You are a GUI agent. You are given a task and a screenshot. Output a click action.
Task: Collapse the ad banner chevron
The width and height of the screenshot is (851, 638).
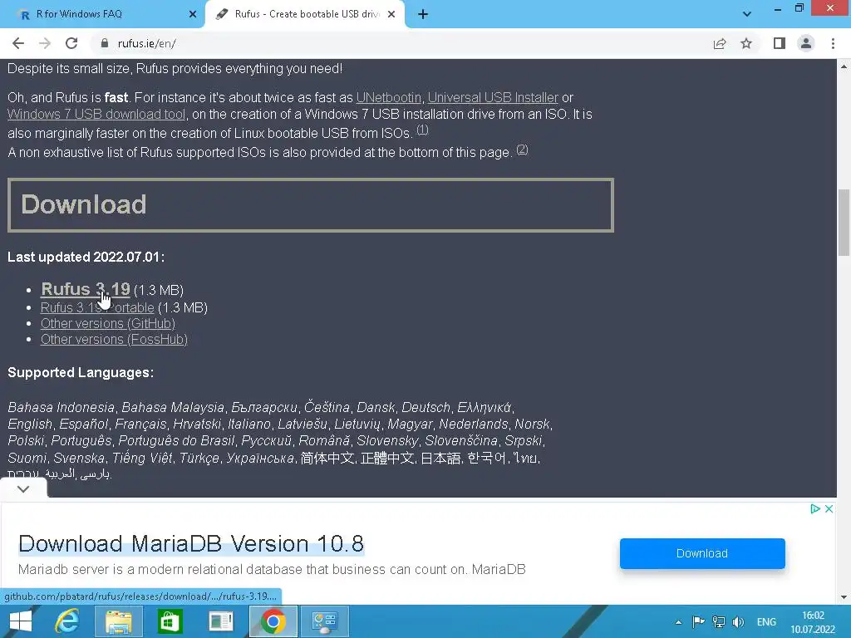pos(23,488)
